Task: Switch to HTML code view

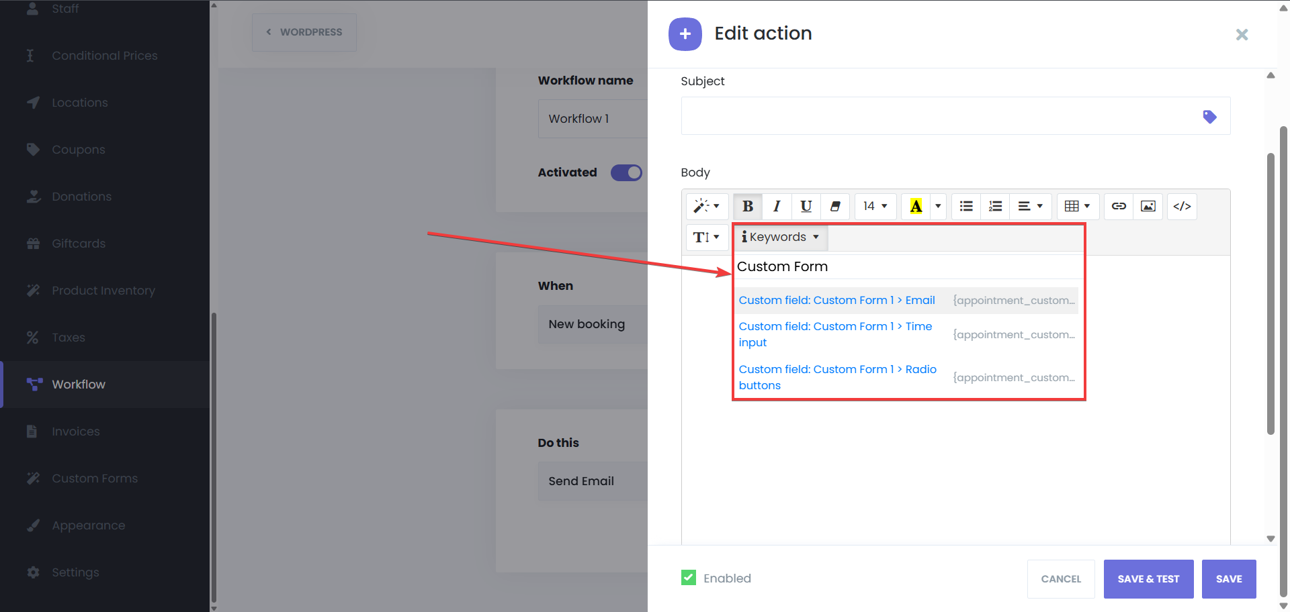Action: coord(1182,206)
